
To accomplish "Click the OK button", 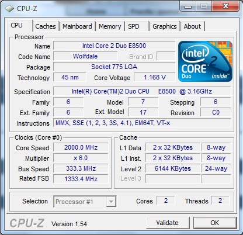I will [x=215, y=223].
